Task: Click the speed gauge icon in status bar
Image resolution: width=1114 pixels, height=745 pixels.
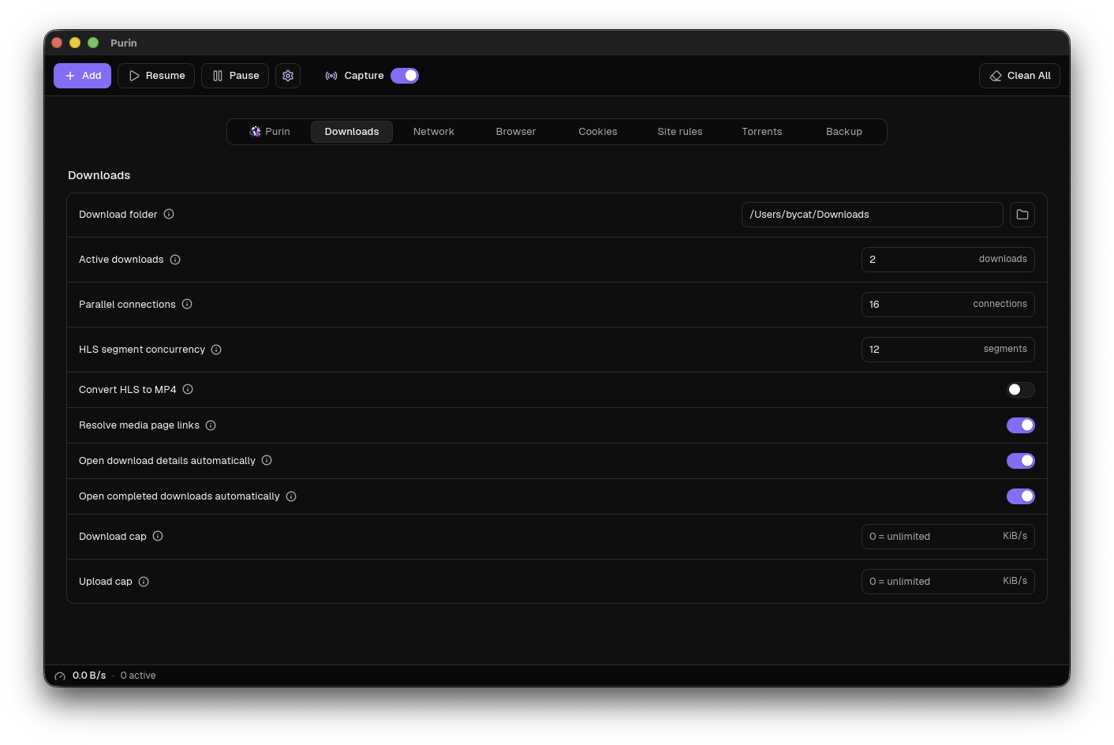Action: (60, 676)
